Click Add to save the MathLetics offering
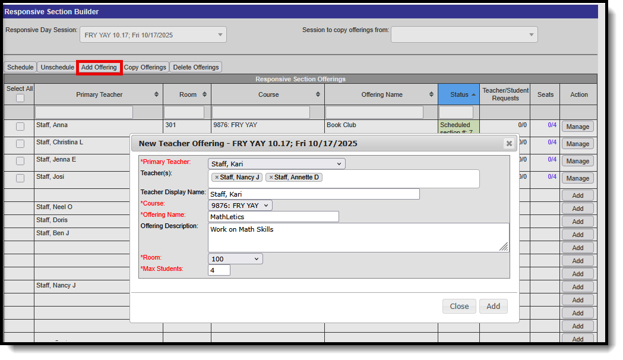 [493, 306]
